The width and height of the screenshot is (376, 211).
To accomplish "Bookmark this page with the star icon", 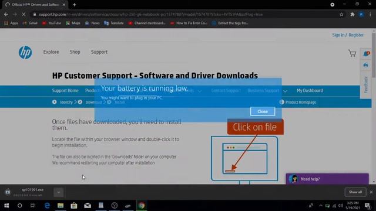I will pos(341,14).
